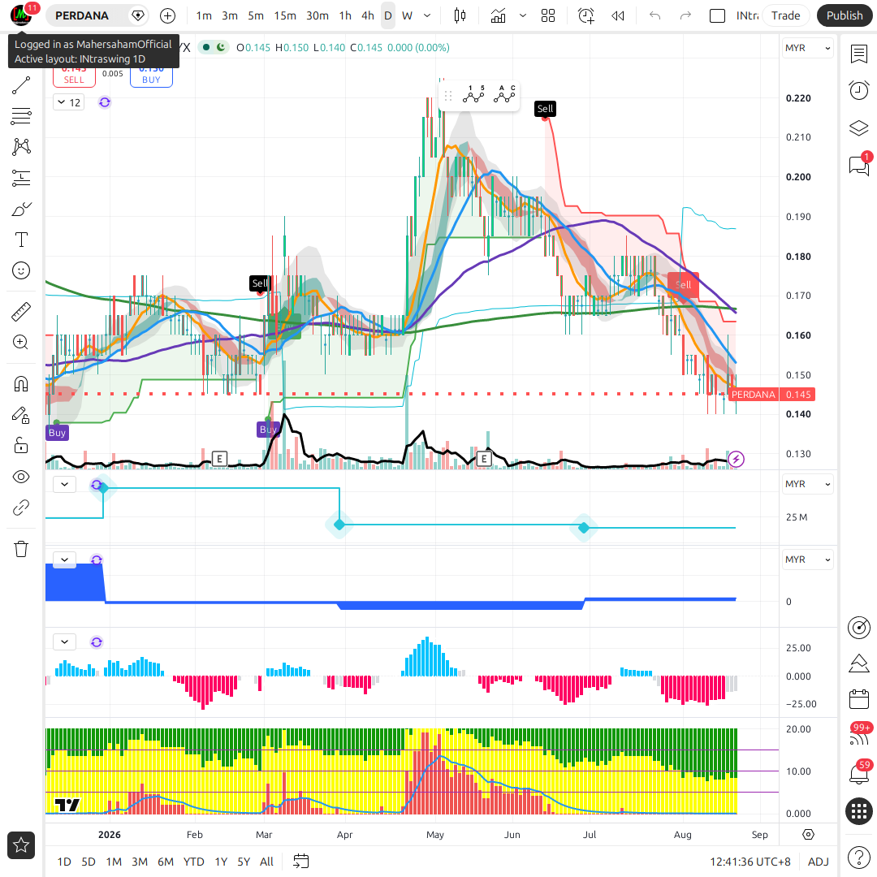Image resolution: width=877 pixels, height=877 pixels.
Task: Open the time zone 12:41:36 UTC+8 menu
Action: point(750,862)
